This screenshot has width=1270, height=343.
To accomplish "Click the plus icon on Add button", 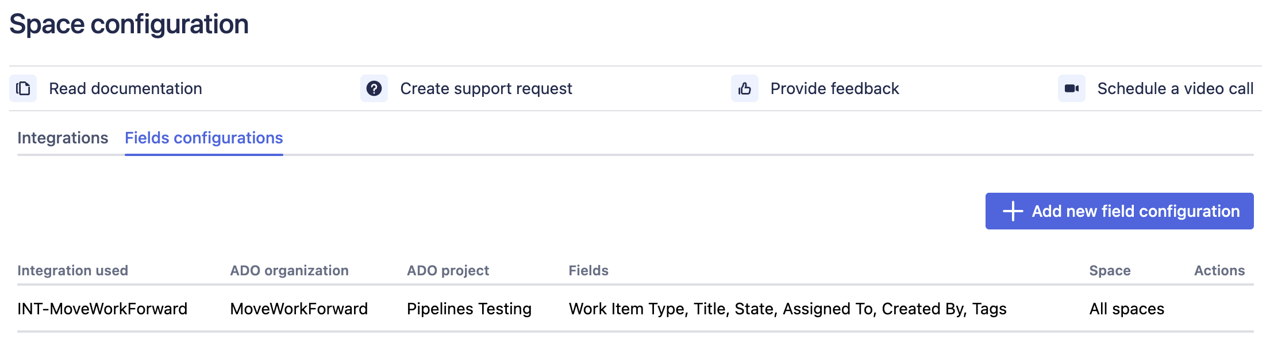I will (x=1013, y=211).
